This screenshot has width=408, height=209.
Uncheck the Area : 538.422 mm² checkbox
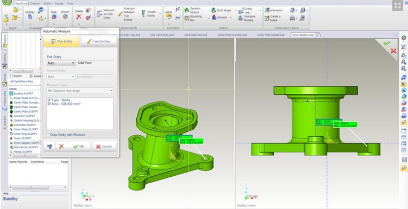(x=49, y=104)
